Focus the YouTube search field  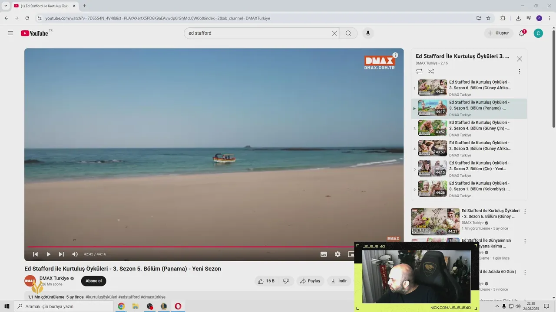click(x=258, y=33)
